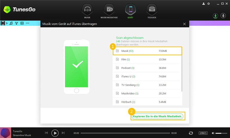Click the green download icon
The height and width of the screenshot is (138, 230).
(215, 16)
